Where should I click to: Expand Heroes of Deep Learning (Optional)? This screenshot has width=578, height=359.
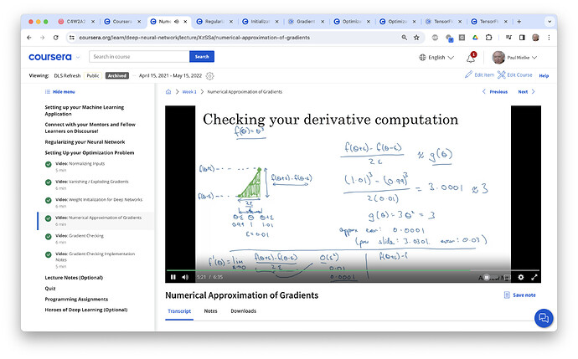86,310
